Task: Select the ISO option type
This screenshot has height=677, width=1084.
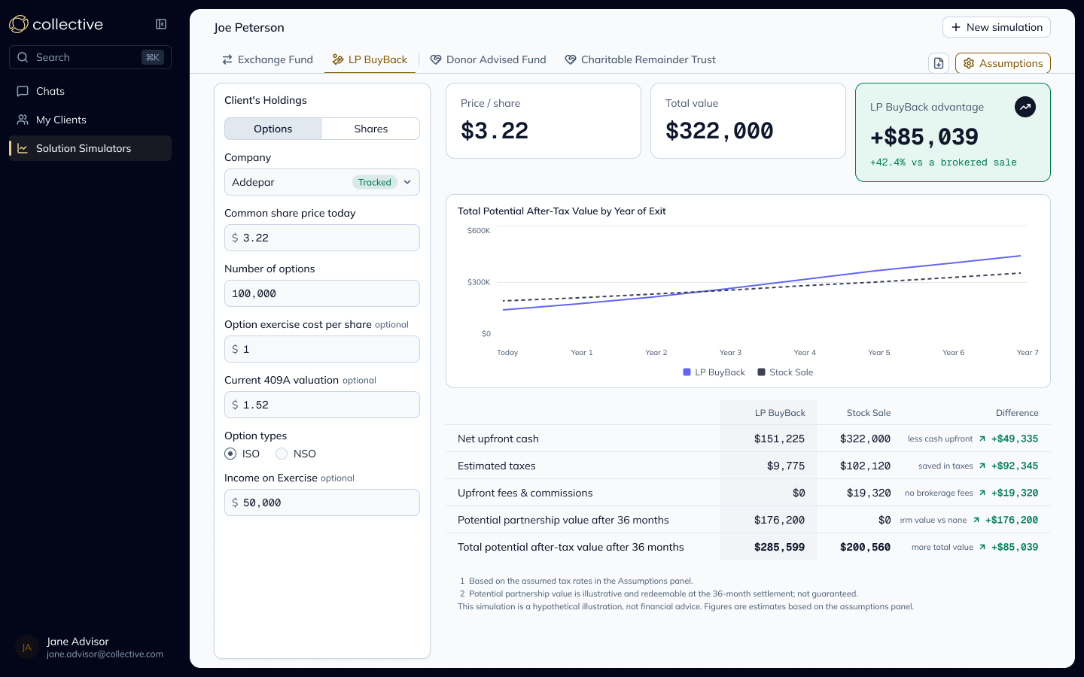Action: tap(230, 454)
